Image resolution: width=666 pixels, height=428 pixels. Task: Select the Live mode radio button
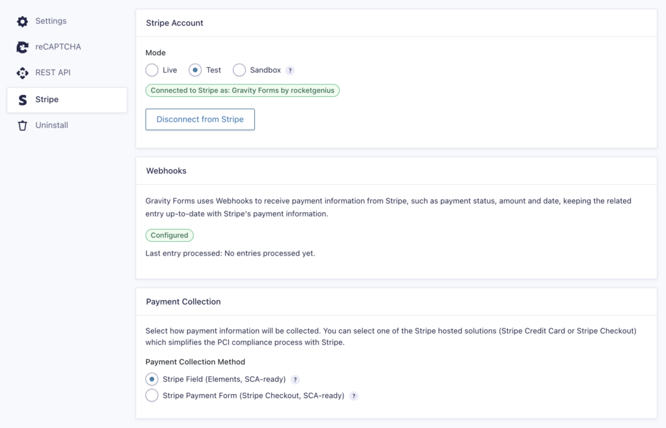[152, 70]
